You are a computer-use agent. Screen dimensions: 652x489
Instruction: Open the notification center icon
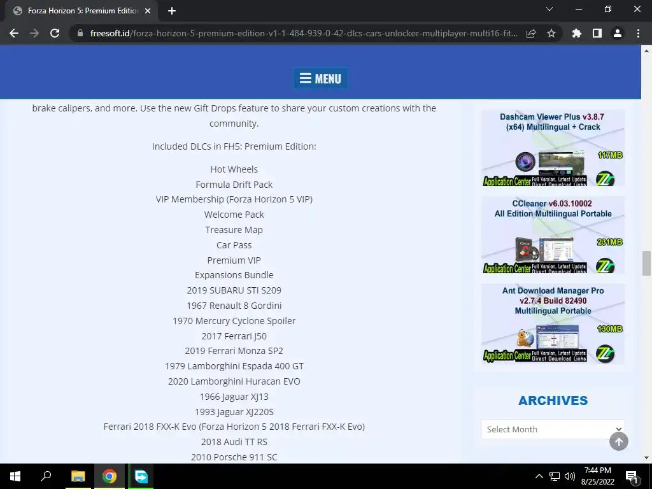pyautogui.click(x=632, y=476)
